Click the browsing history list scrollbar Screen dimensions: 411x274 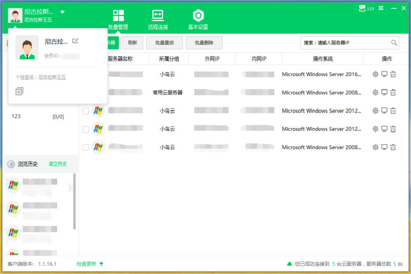point(74,202)
